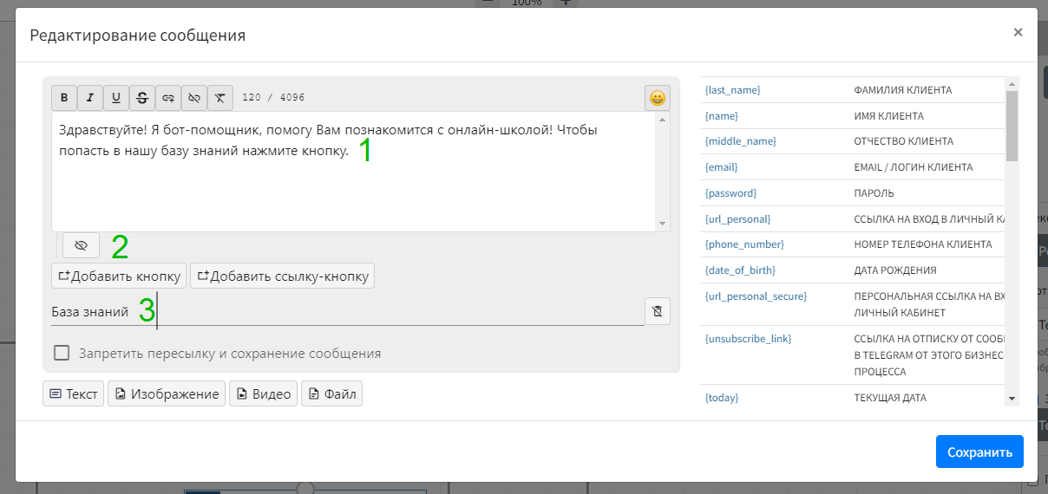Save message with 'Сохранить' button
The width and height of the screenshot is (1048, 494).
(979, 452)
